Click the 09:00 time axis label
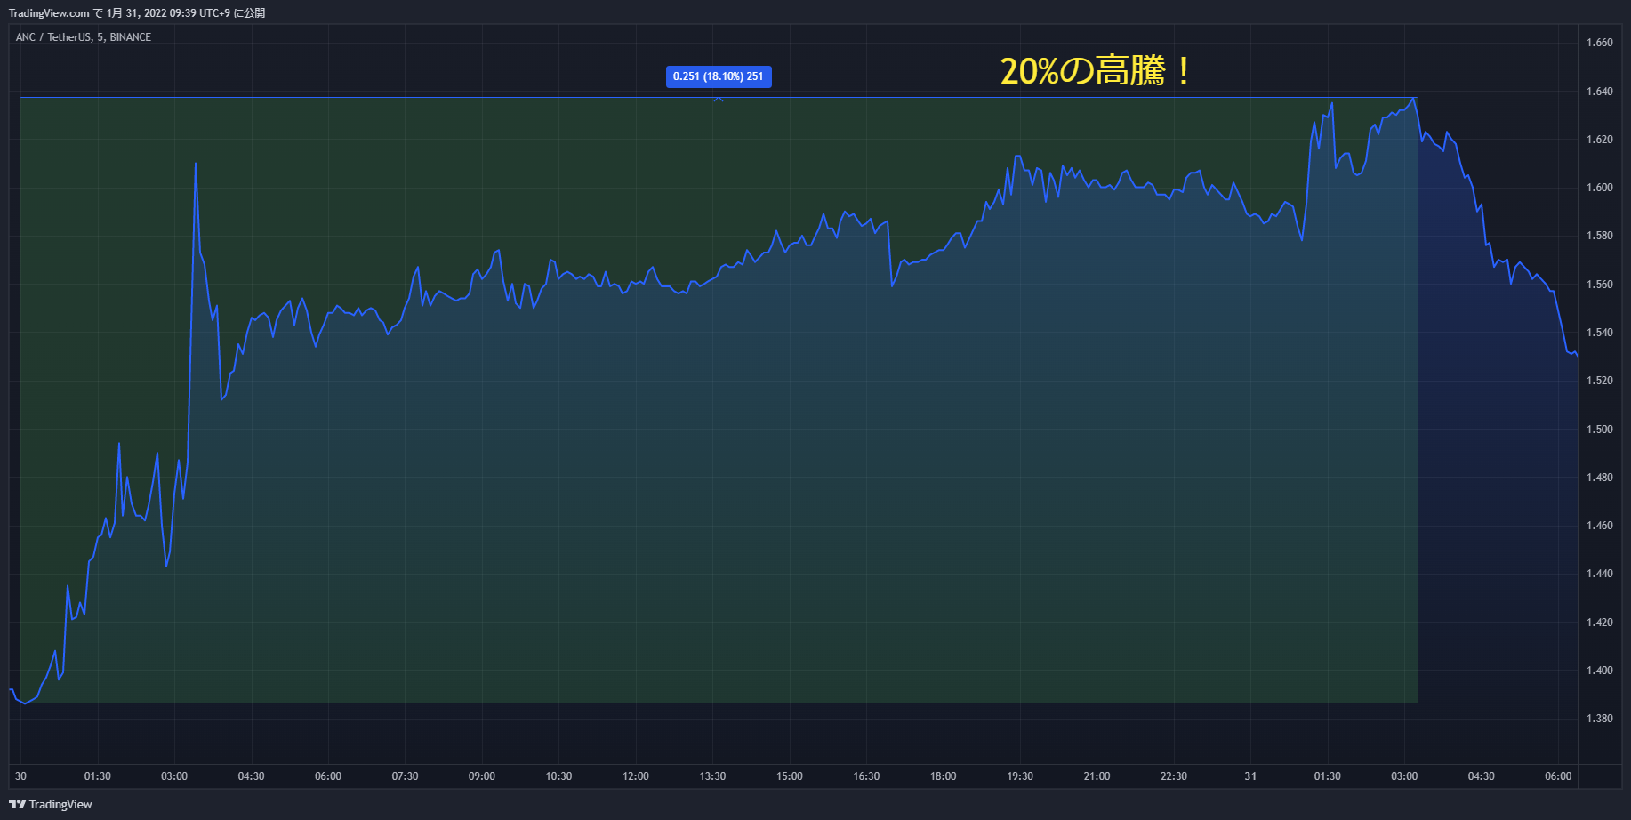 (x=482, y=776)
